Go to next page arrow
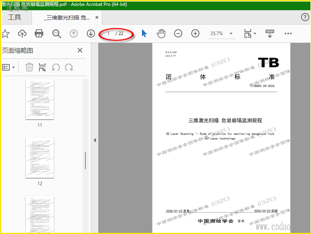The image size is (312, 234). (x=91, y=34)
